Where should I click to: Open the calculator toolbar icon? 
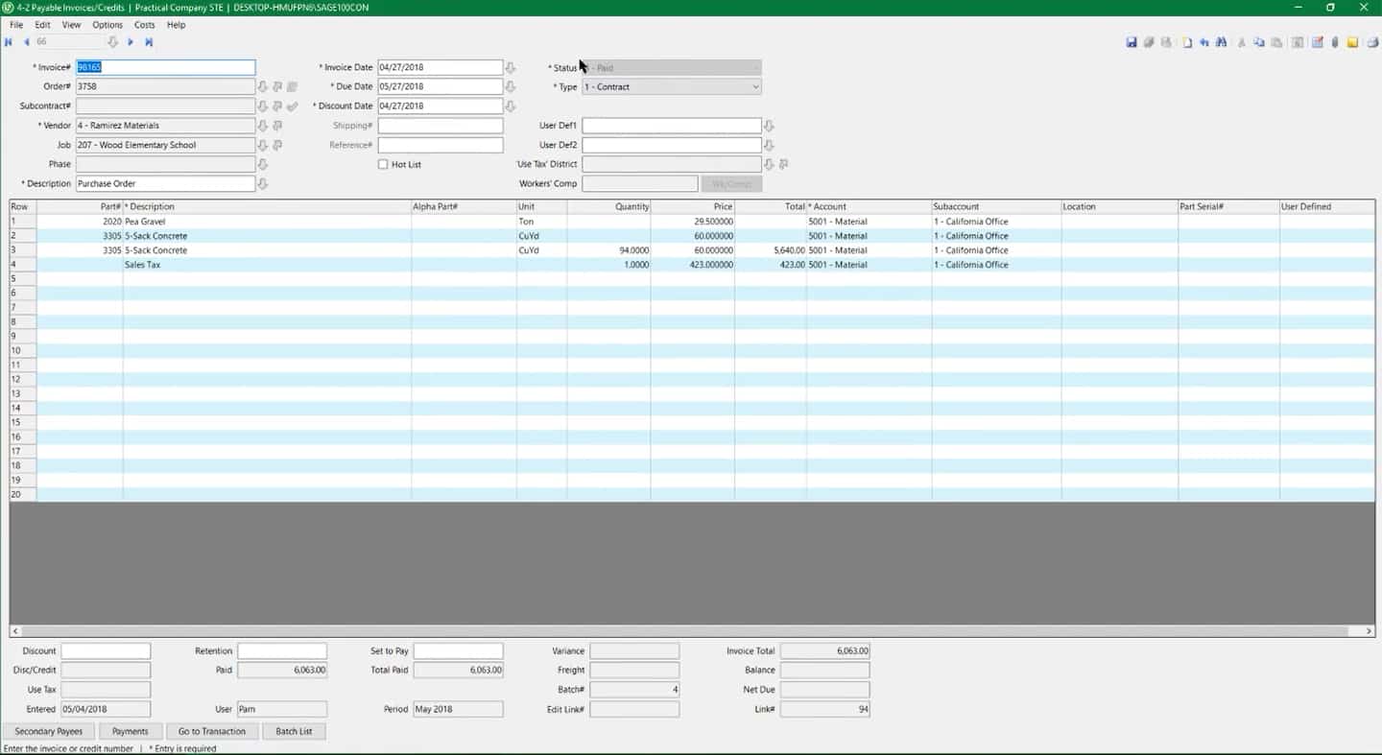(1298, 42)
